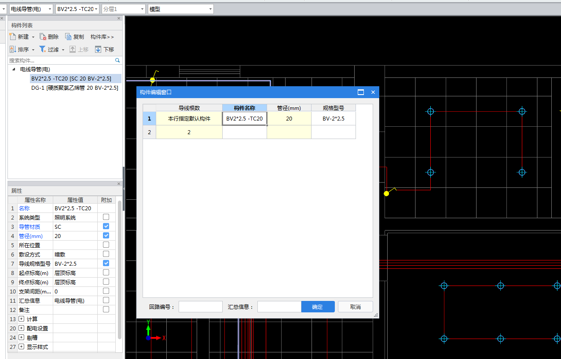Click the 复制 copy component icon
Image resolution: width=561 pixels, height=359 pixels.
click(x=68, y=37)
